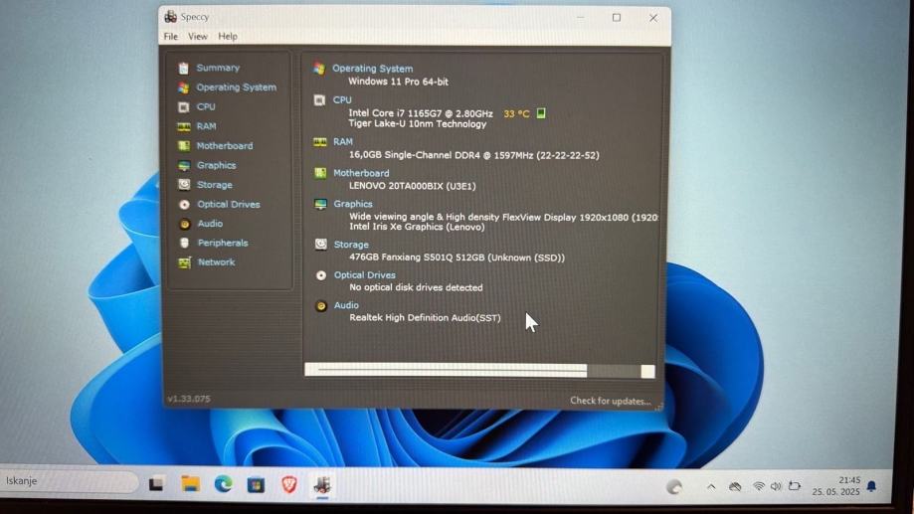Click Check for updates link

pyautogui.click(x=611, y=401)
